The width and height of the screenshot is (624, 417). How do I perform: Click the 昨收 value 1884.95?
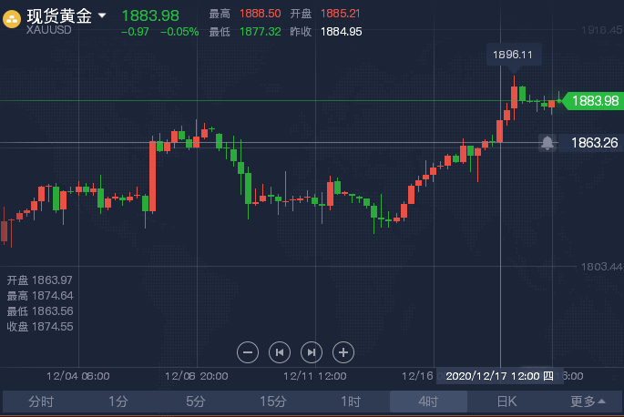pos(341,32)
